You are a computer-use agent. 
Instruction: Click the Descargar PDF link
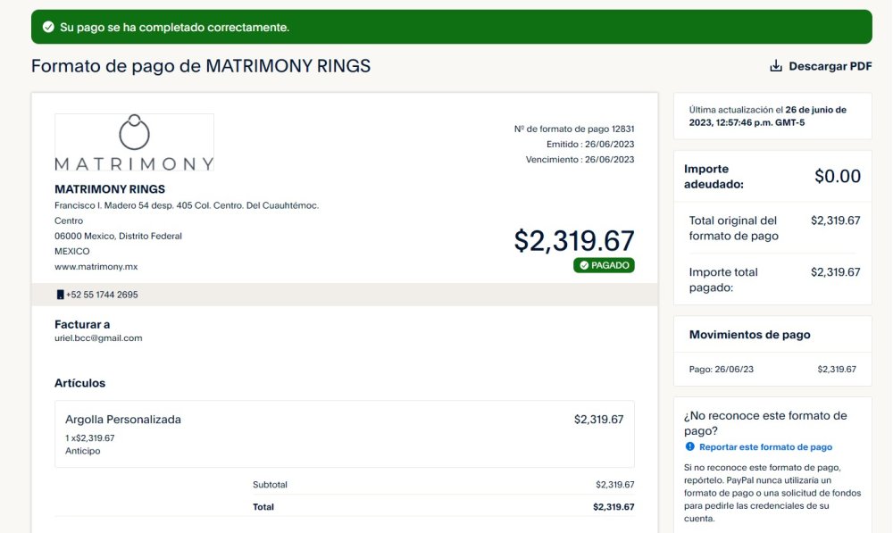pos(821,66)
